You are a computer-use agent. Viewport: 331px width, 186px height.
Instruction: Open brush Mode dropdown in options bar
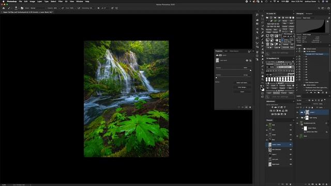[x=38, y=8]
